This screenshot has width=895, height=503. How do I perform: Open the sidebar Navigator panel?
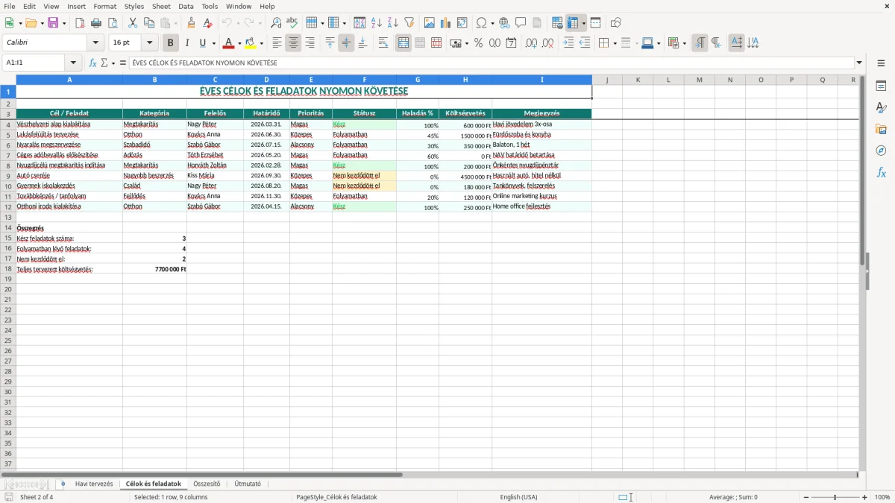(x=881, y=151)
